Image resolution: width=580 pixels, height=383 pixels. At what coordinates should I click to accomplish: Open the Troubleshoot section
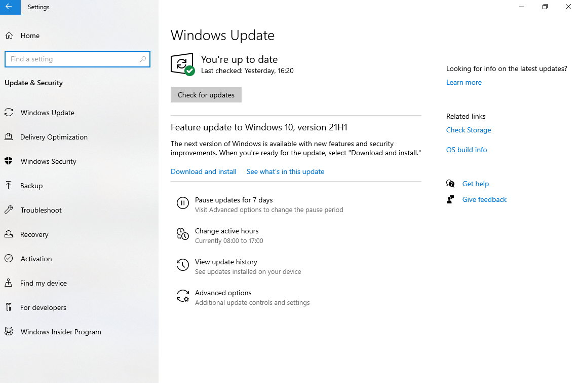(x=41, y=210)
